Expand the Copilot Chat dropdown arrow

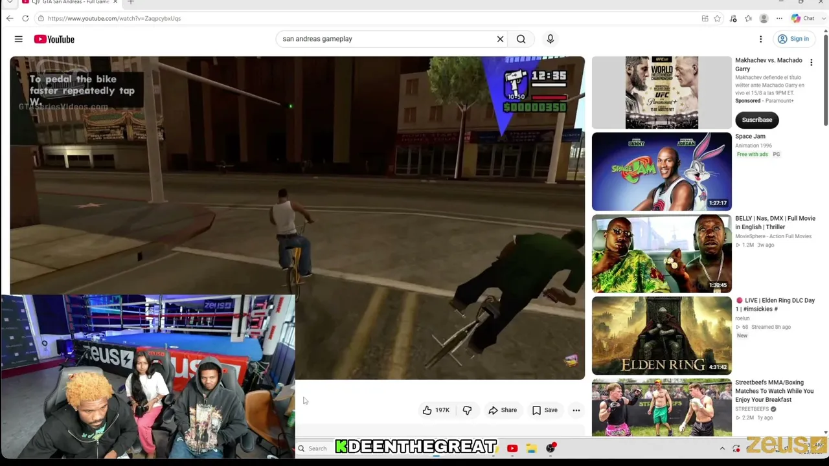[x=824, y=18]
